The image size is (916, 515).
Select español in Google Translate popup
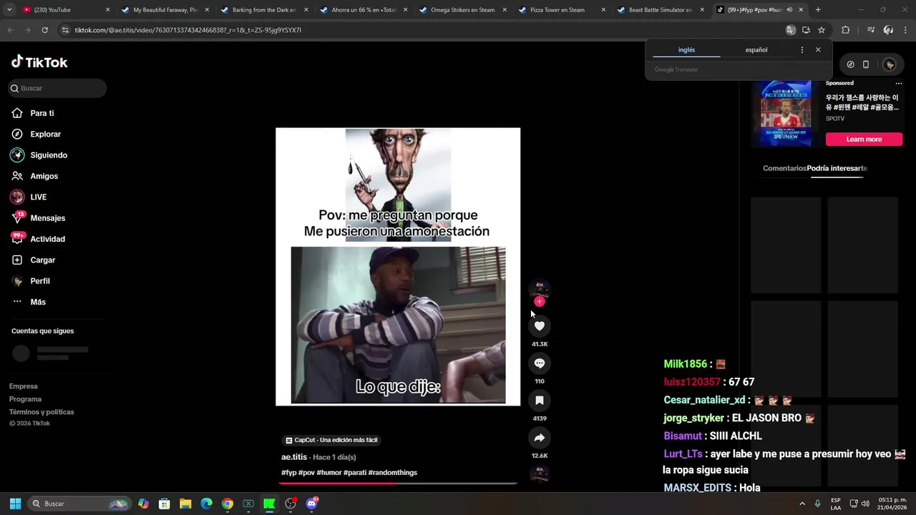[x=756, y=50]
